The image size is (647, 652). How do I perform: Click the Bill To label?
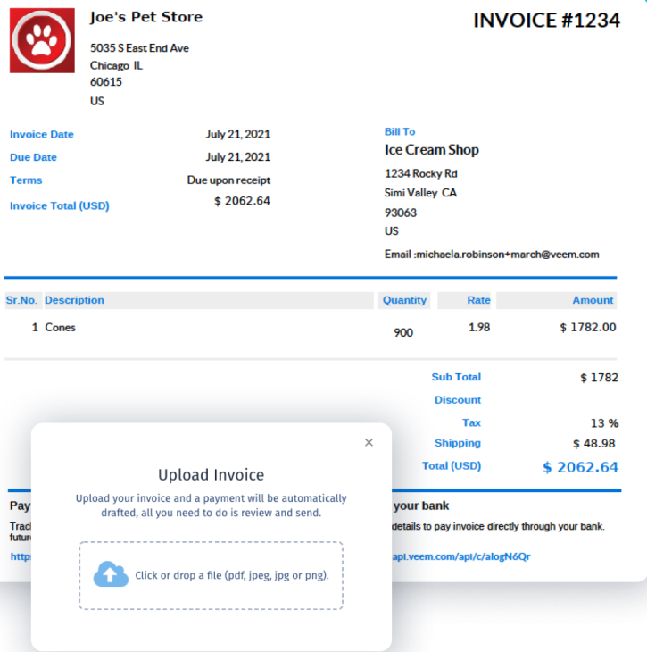[x=400, y=131]
